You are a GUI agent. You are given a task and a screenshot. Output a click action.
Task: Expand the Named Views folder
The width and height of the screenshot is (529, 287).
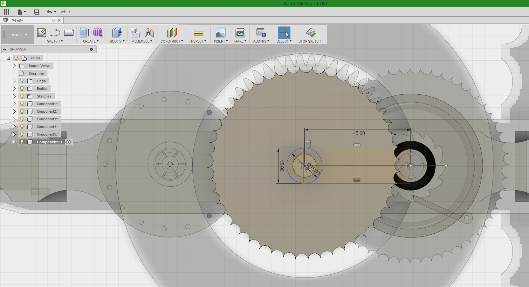(14, 66)
